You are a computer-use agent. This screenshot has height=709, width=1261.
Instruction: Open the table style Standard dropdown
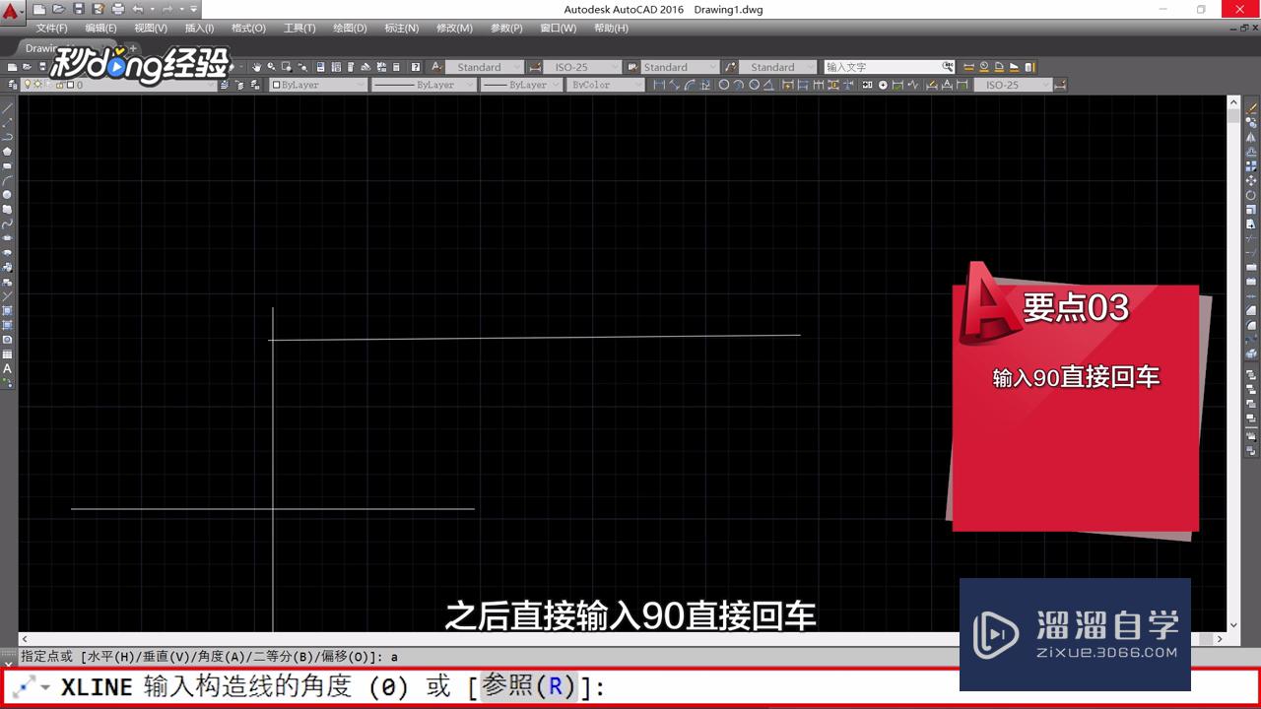(x=680, y=67)
